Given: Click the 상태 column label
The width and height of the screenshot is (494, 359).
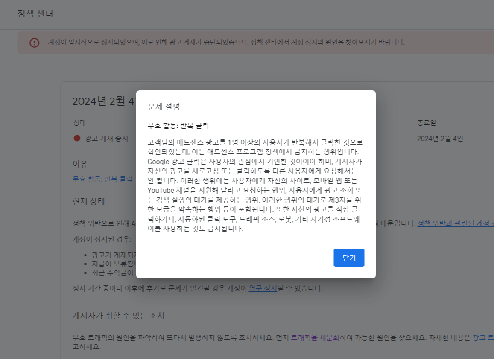Looking at the screenshot, I should (x=79, y=123).
